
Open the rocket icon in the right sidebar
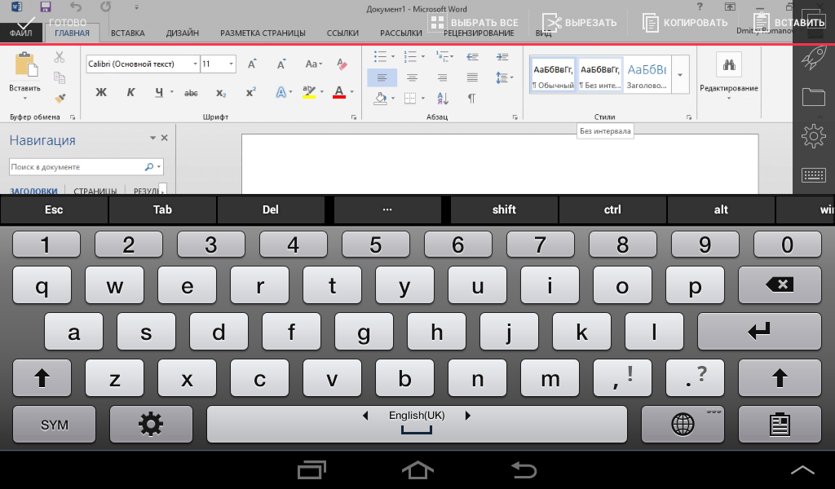tap(813, 58)
